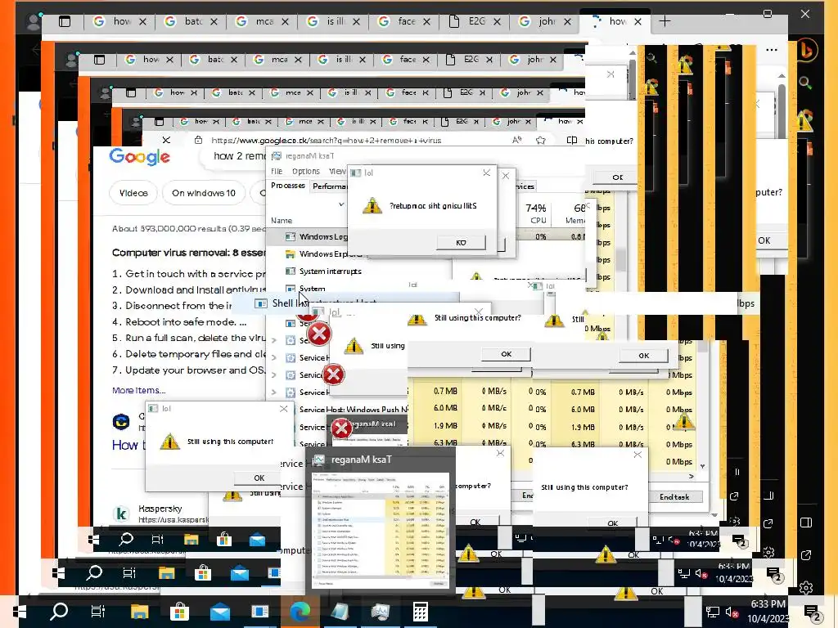Sort by the 74% CPU column header
This screenshot has height=628, width=838.
[536, 213]
